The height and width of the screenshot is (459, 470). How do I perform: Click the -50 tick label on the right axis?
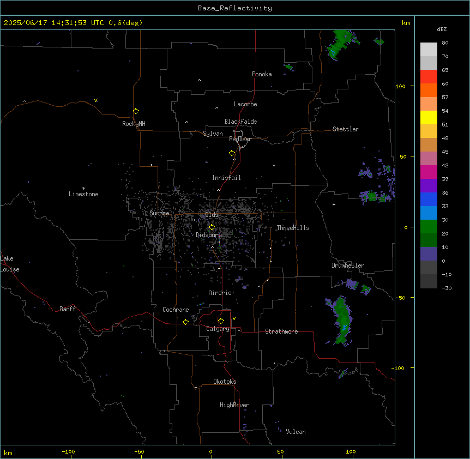point(400,298)
